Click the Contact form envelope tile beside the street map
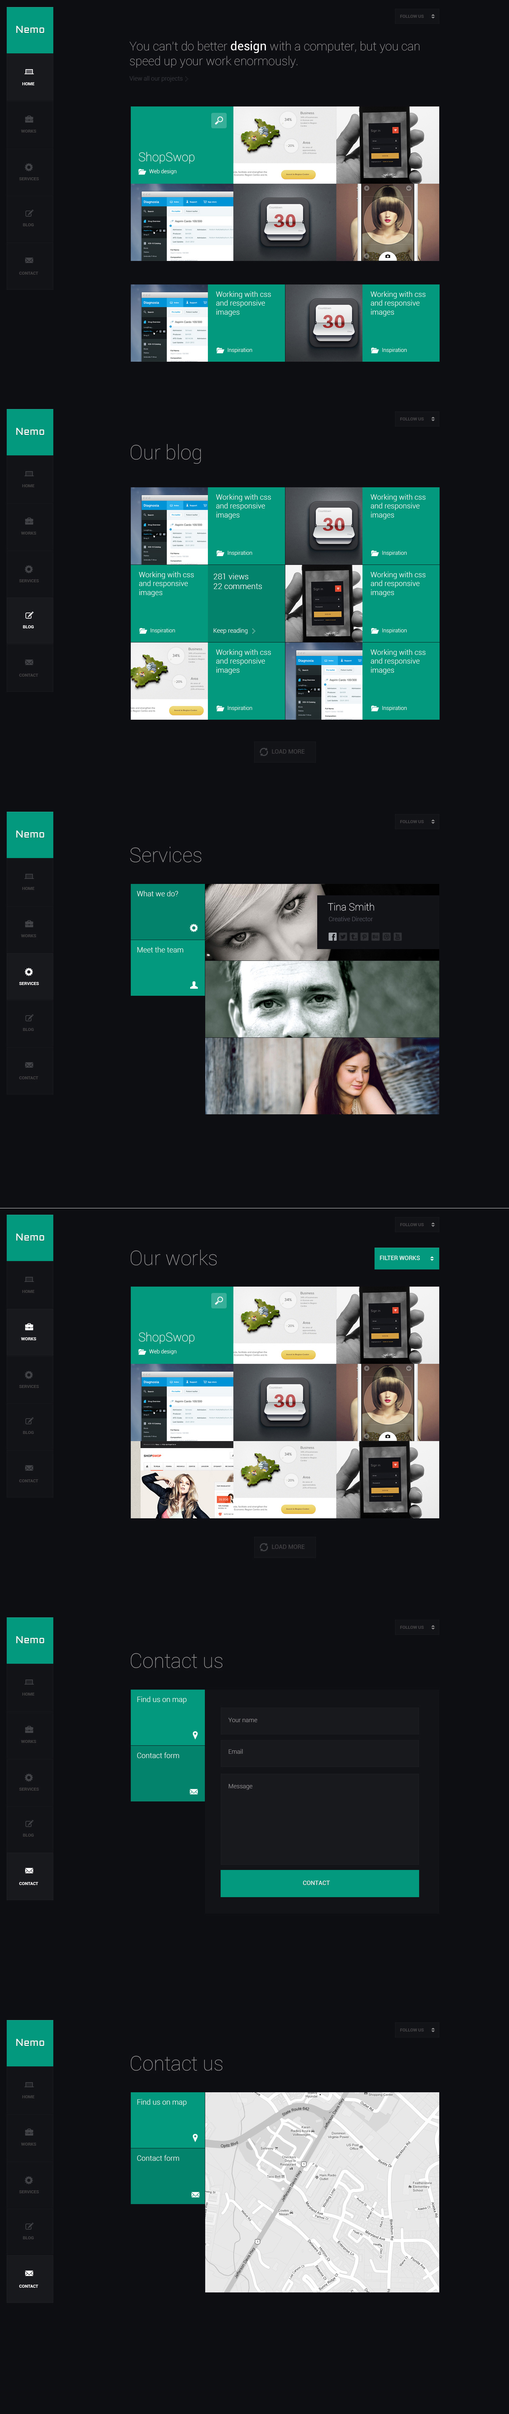Image resolution: width=509 pixels, height=2414 pixels. coord(167,2176)
